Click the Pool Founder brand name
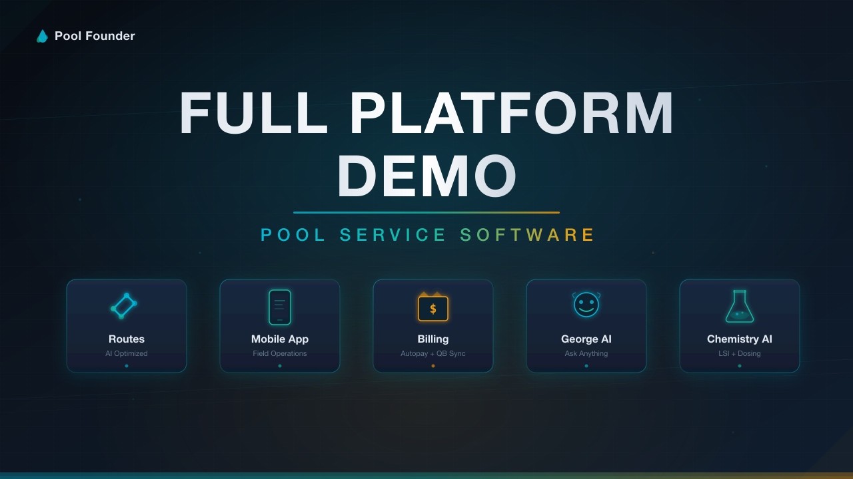This screenshot has height=479, width=853. (x=95, y=36)
